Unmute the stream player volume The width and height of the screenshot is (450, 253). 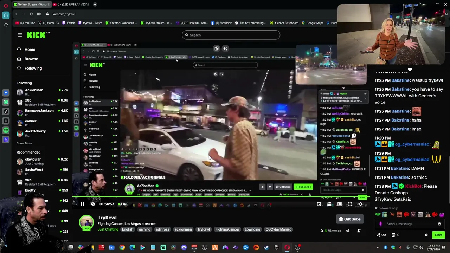pos(92,204)
